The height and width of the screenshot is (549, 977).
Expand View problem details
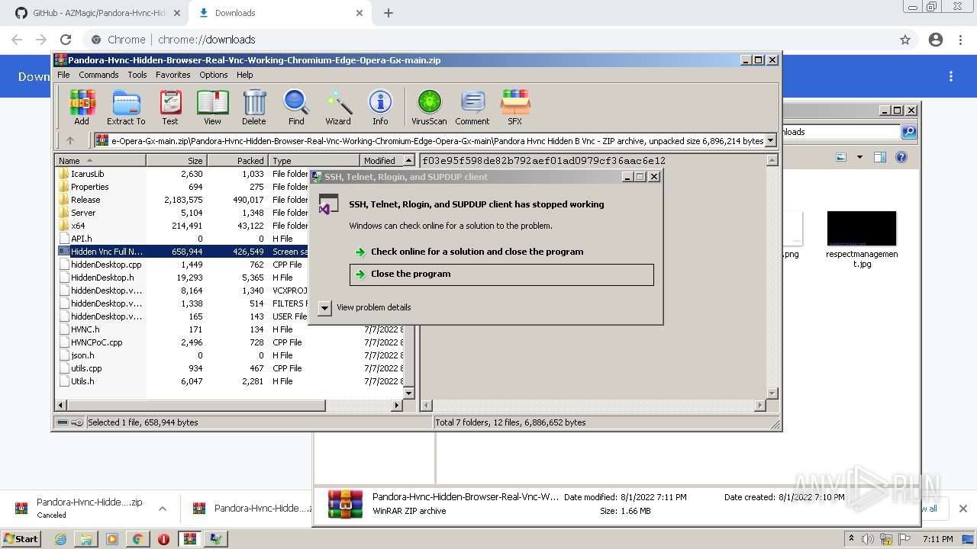(x=365, y=307)
